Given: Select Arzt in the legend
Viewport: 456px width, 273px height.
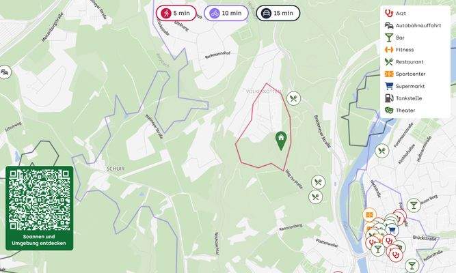Looking at the screenshot, I should click(395, 14).
